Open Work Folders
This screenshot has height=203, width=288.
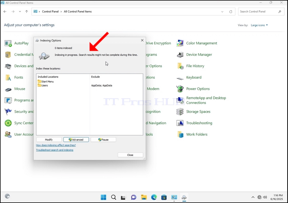click(x=192, y=134)
